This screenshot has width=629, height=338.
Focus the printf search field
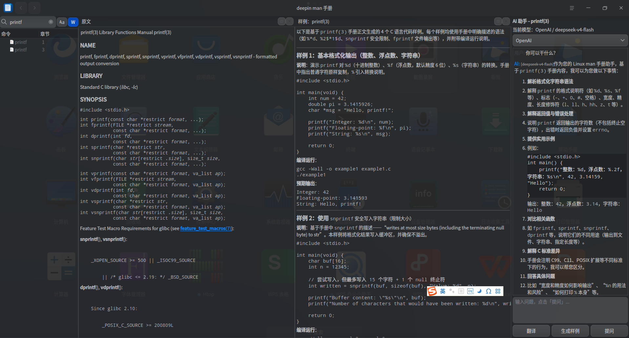(x=28, y=22)
